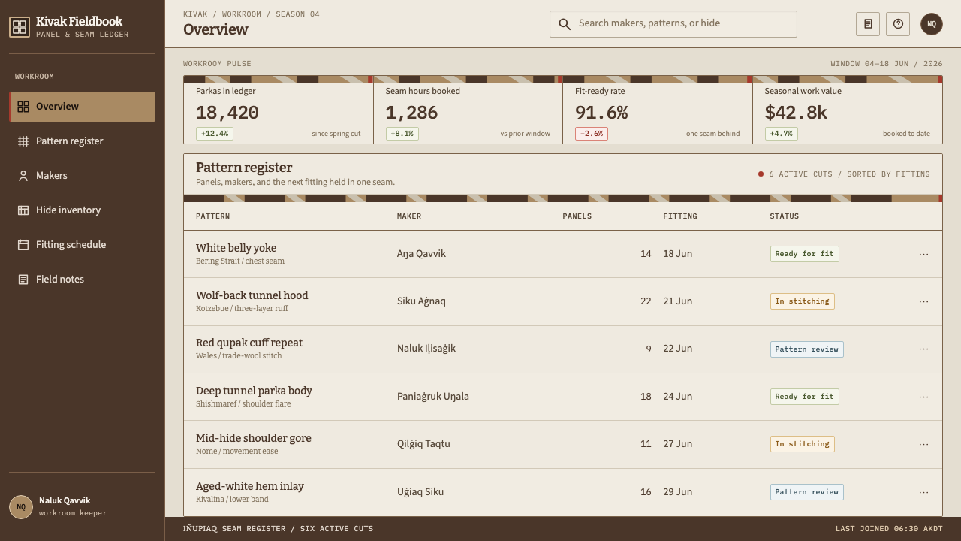
Task: Open the help question mark icon
Action: [898, 24]
